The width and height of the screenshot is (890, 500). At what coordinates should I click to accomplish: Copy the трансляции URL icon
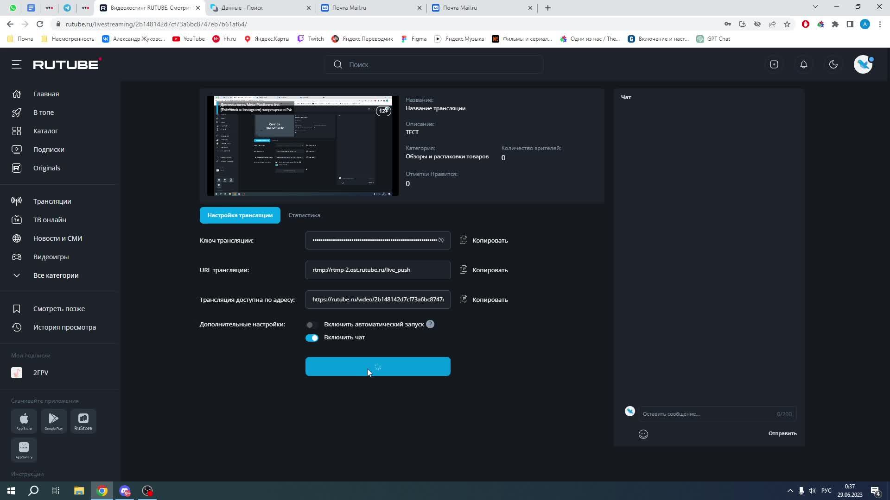464,269
